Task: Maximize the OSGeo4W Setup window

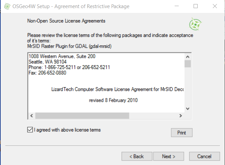Action: [x=196, y=6]
